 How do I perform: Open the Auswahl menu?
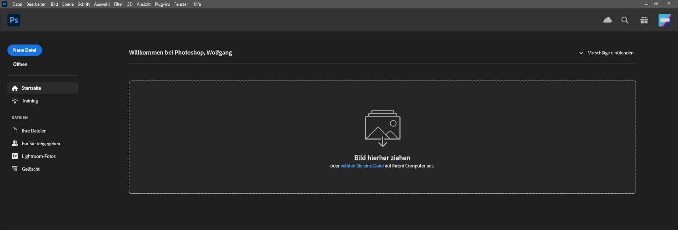102,4
